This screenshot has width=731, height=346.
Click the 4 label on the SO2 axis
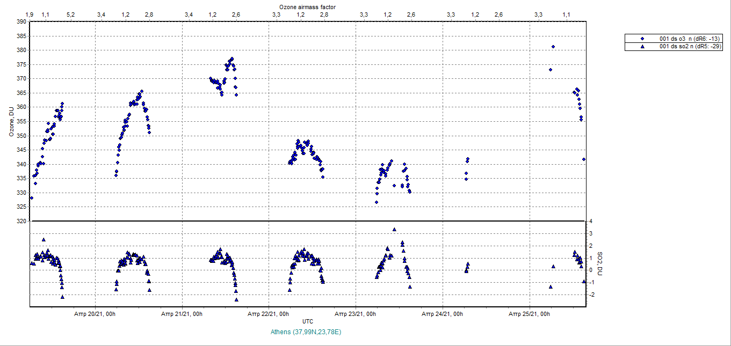point(590,221)
